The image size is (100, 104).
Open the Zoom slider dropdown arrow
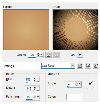point(42,55)
